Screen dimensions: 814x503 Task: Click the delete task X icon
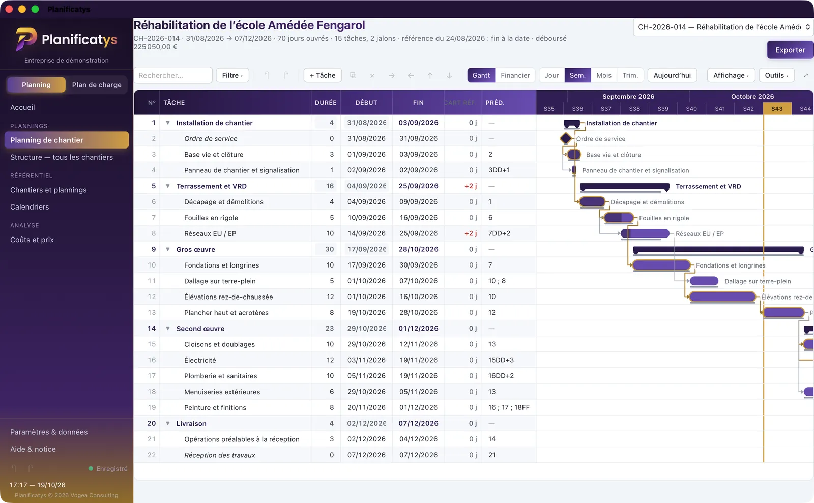[x=372, y=75]
